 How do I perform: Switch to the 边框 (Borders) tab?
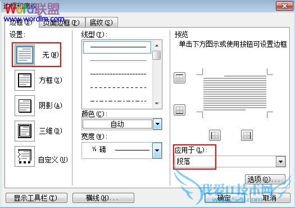(x=21, y=23)
